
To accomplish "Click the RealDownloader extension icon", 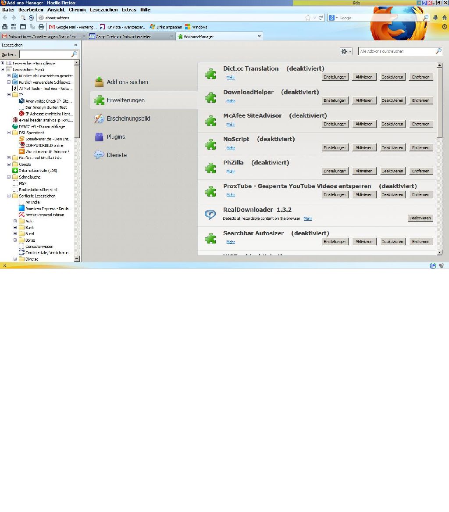I will (x=210, y=215).
